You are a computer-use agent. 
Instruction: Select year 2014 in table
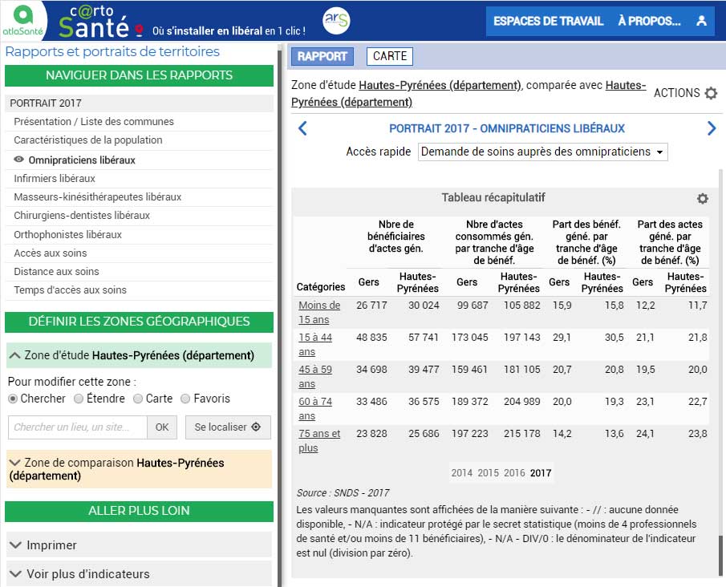tap(461, 473)
